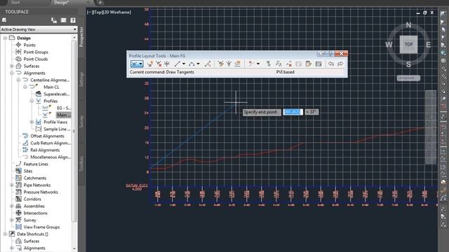Image resolution: width=449 pixels, height=252 pixels.
Task: Open the Profile Layout Parameters tool
Action: 309,64
